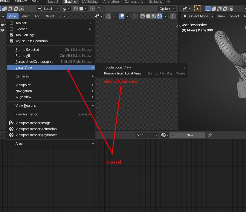The width and height of the screenshot is (246, 212).
Task: Select Frame All in the View menu
Action: tap(51, 56)
